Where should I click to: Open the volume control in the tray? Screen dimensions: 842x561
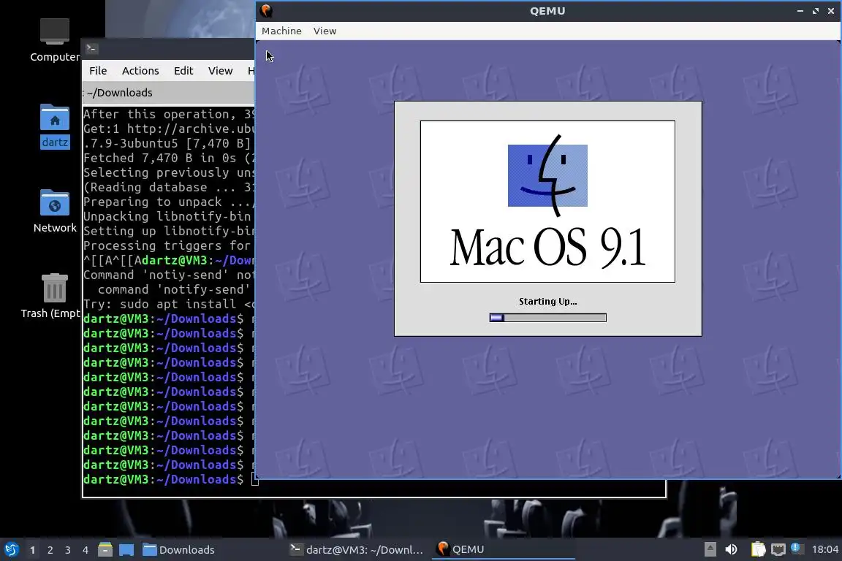[x=731, y=549]
